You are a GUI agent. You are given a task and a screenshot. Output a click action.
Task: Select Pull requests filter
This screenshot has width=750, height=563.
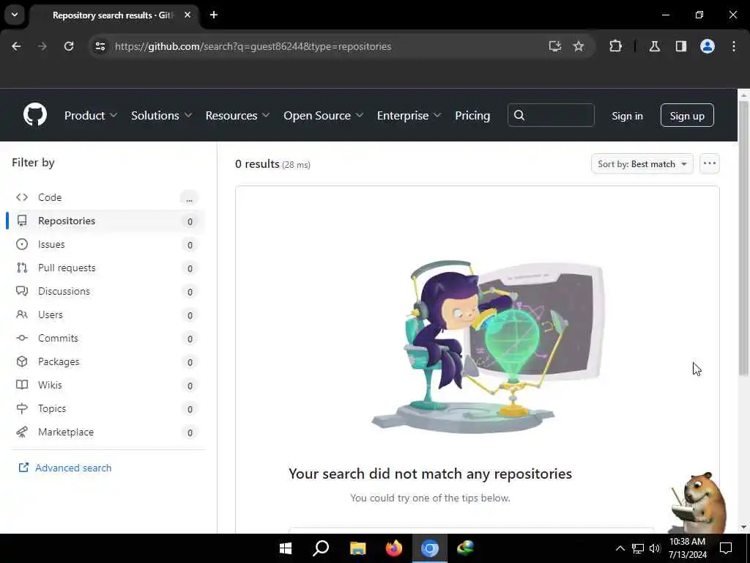[106, 268]
